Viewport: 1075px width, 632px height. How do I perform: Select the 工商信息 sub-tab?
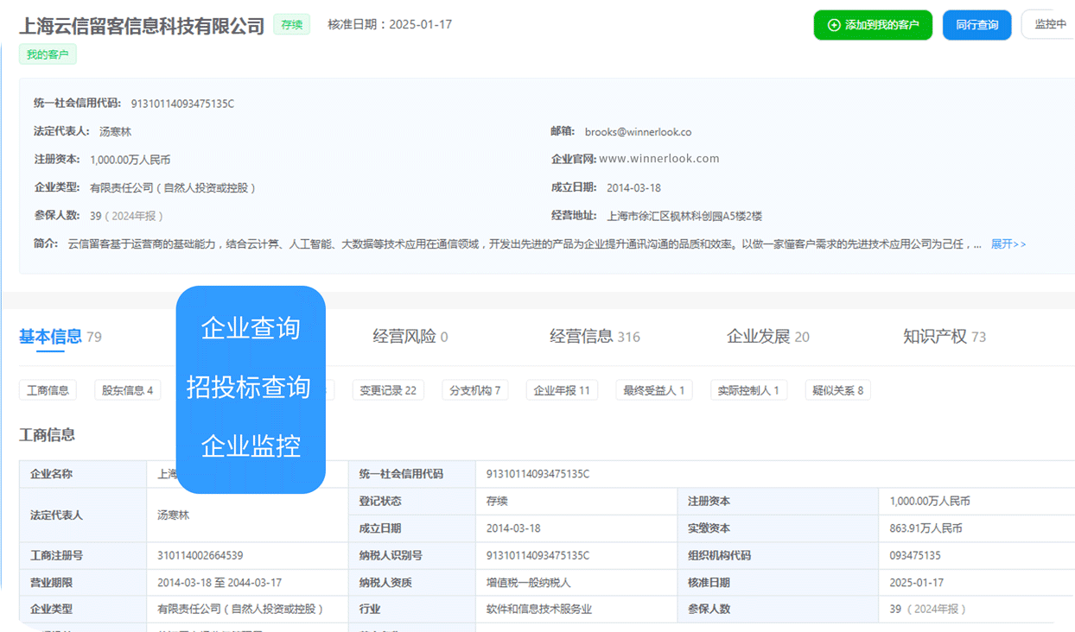coord(48,390)
